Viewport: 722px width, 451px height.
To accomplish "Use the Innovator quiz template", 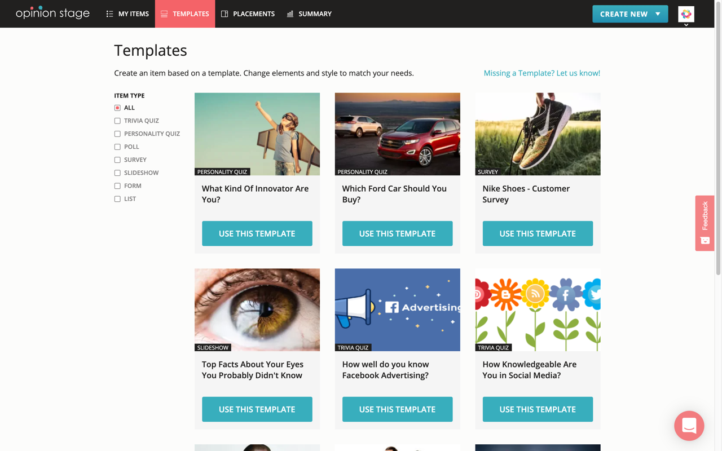I will (257, 233).
